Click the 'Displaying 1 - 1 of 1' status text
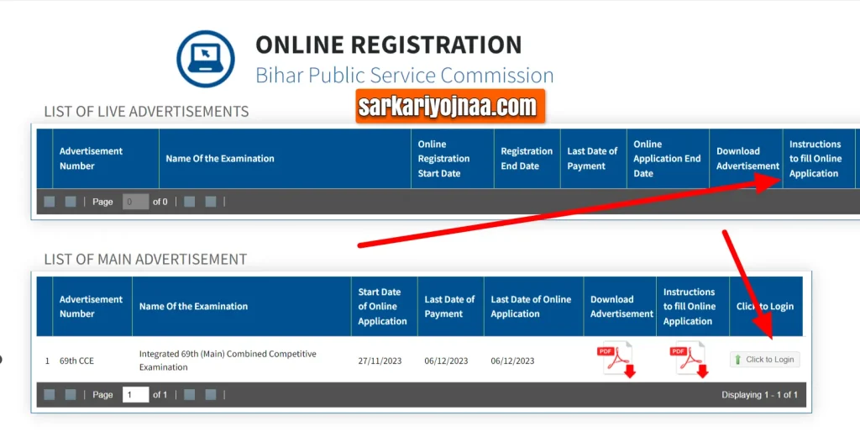Screen dimensions: 860x437 tap(759, 395)
